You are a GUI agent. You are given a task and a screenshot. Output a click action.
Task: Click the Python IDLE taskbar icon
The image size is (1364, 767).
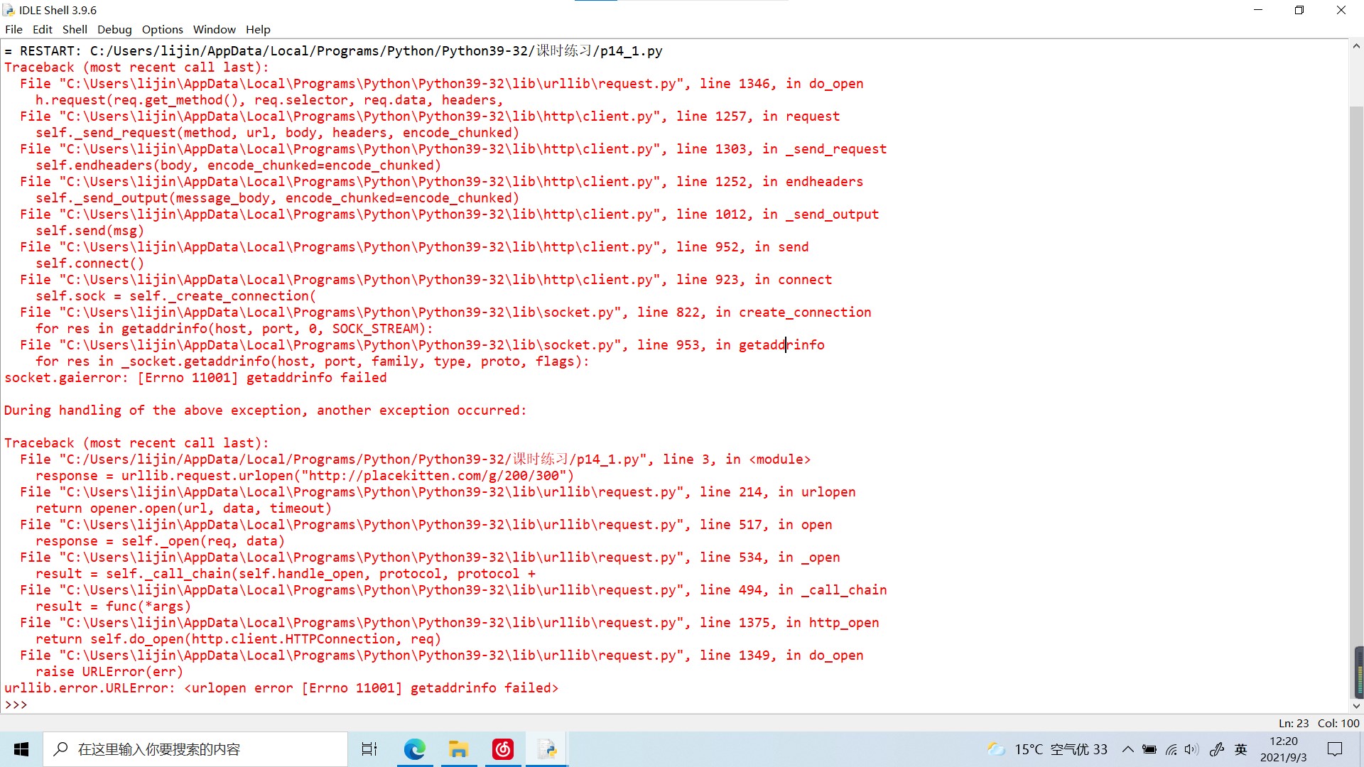tap(547, 749)
